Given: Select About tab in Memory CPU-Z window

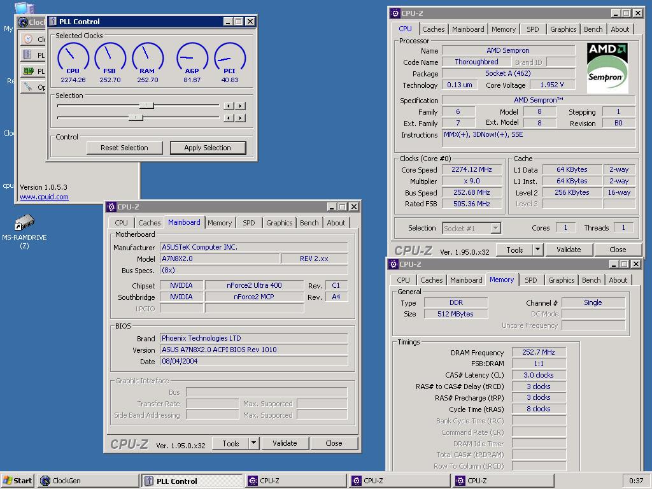Looking at the screenshot, I should click(618, 280).
